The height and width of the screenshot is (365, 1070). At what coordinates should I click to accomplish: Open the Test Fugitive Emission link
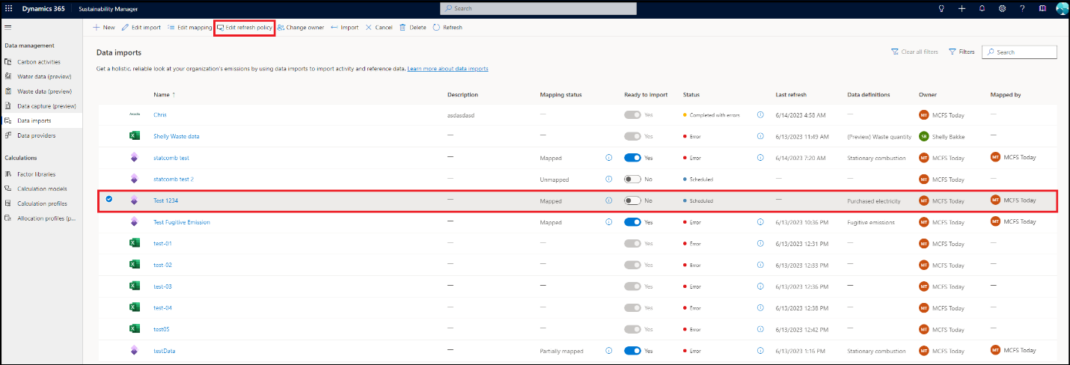182,222
